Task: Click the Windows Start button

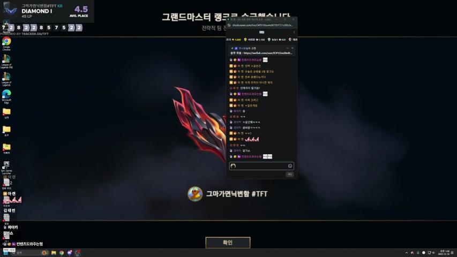Action: point(5,253)
